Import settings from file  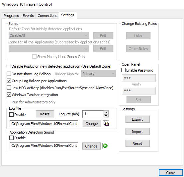click(138, 132)
